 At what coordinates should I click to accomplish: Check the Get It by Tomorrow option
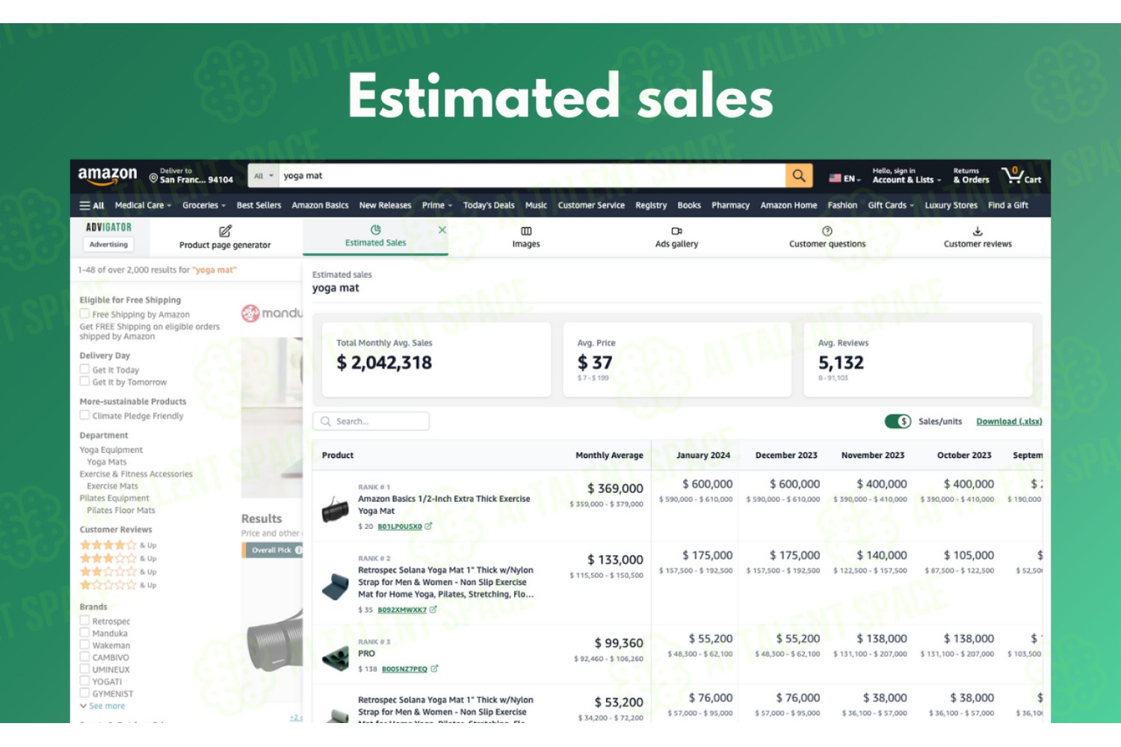click(x=84, y=381)
